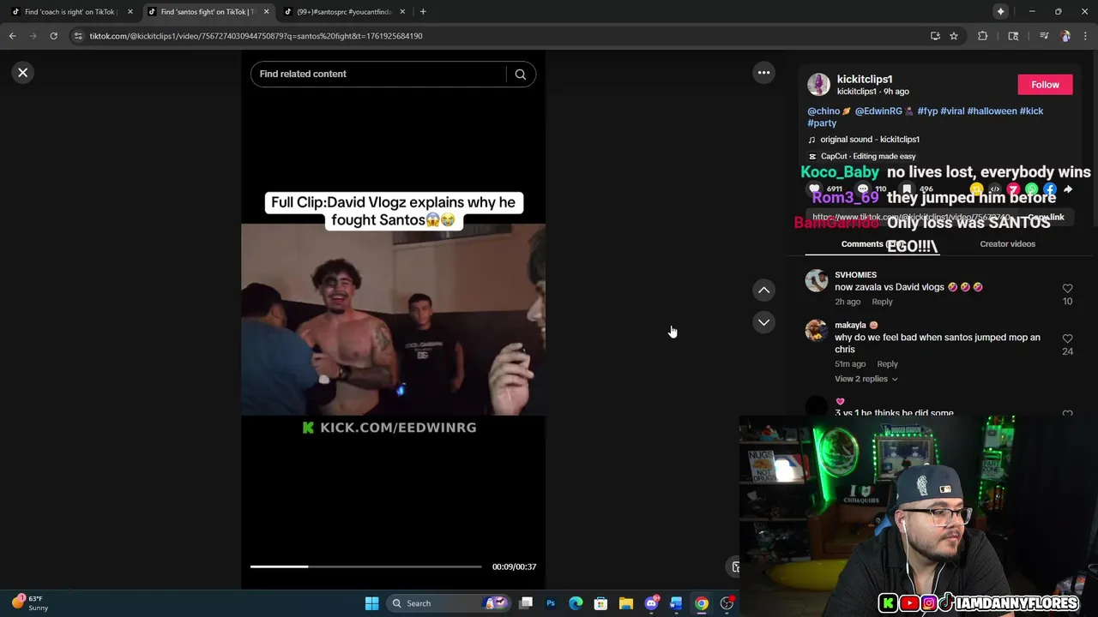Open Chrome profile avatar
The image size is (1098, 617).
coord(1065,36)
